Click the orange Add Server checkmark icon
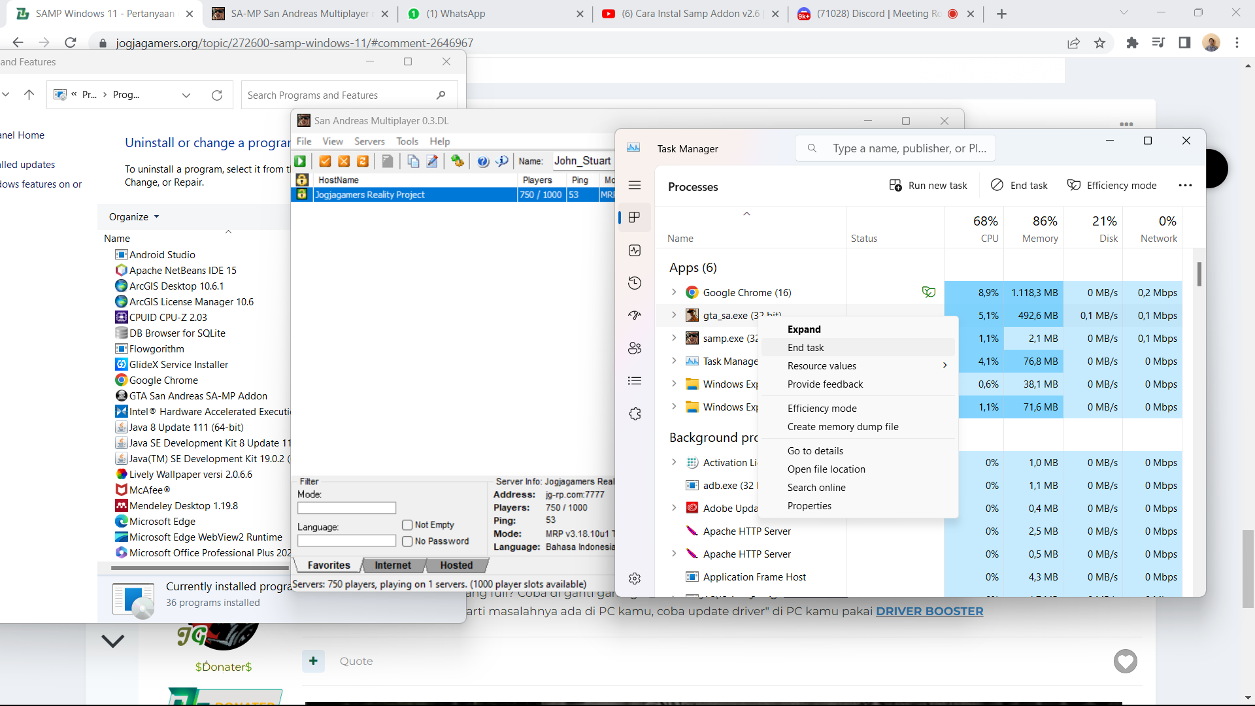The image size is (1255, 706). coord(325,161)
